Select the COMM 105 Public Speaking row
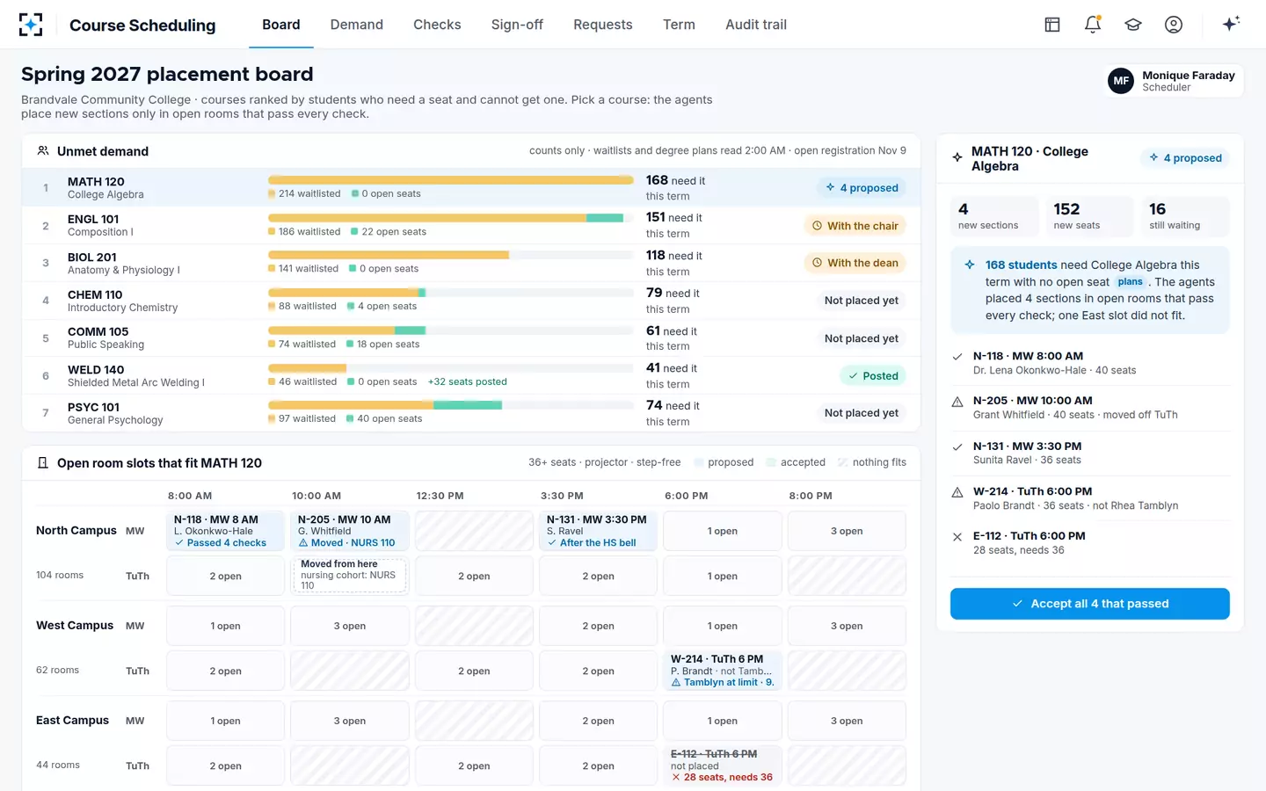 click(x=471, y=337)
